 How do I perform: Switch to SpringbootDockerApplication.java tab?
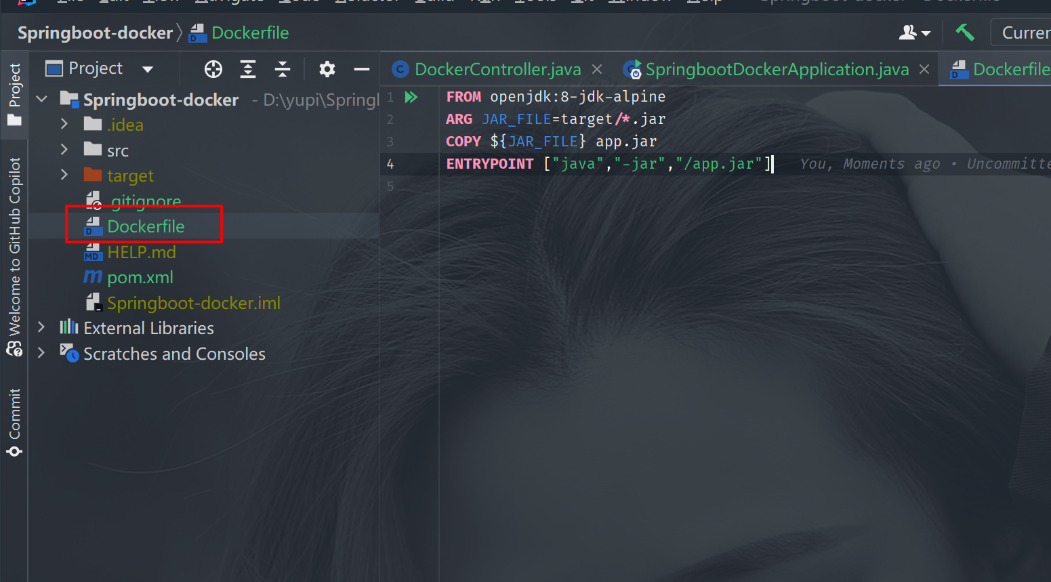click(x=776, y=70)
